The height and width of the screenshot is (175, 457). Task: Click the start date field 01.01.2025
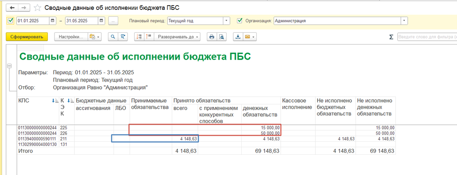click(x=33, y=21)
